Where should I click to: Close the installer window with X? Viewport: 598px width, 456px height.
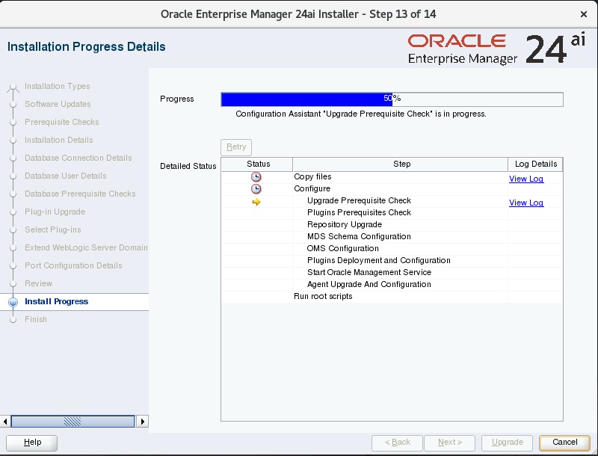click(x=583, y=14)
